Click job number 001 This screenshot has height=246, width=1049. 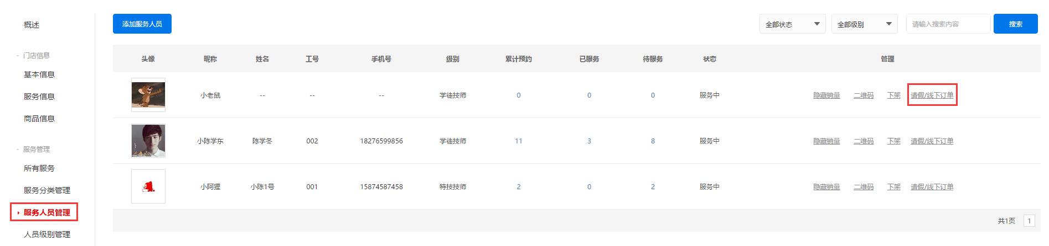point(312,187)
